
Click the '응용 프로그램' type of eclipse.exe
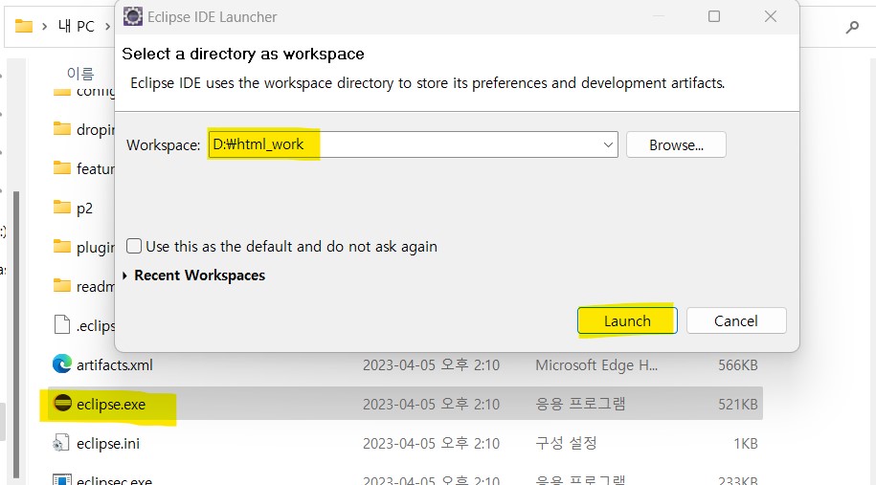pyautogui.click(x=580, y=404)
